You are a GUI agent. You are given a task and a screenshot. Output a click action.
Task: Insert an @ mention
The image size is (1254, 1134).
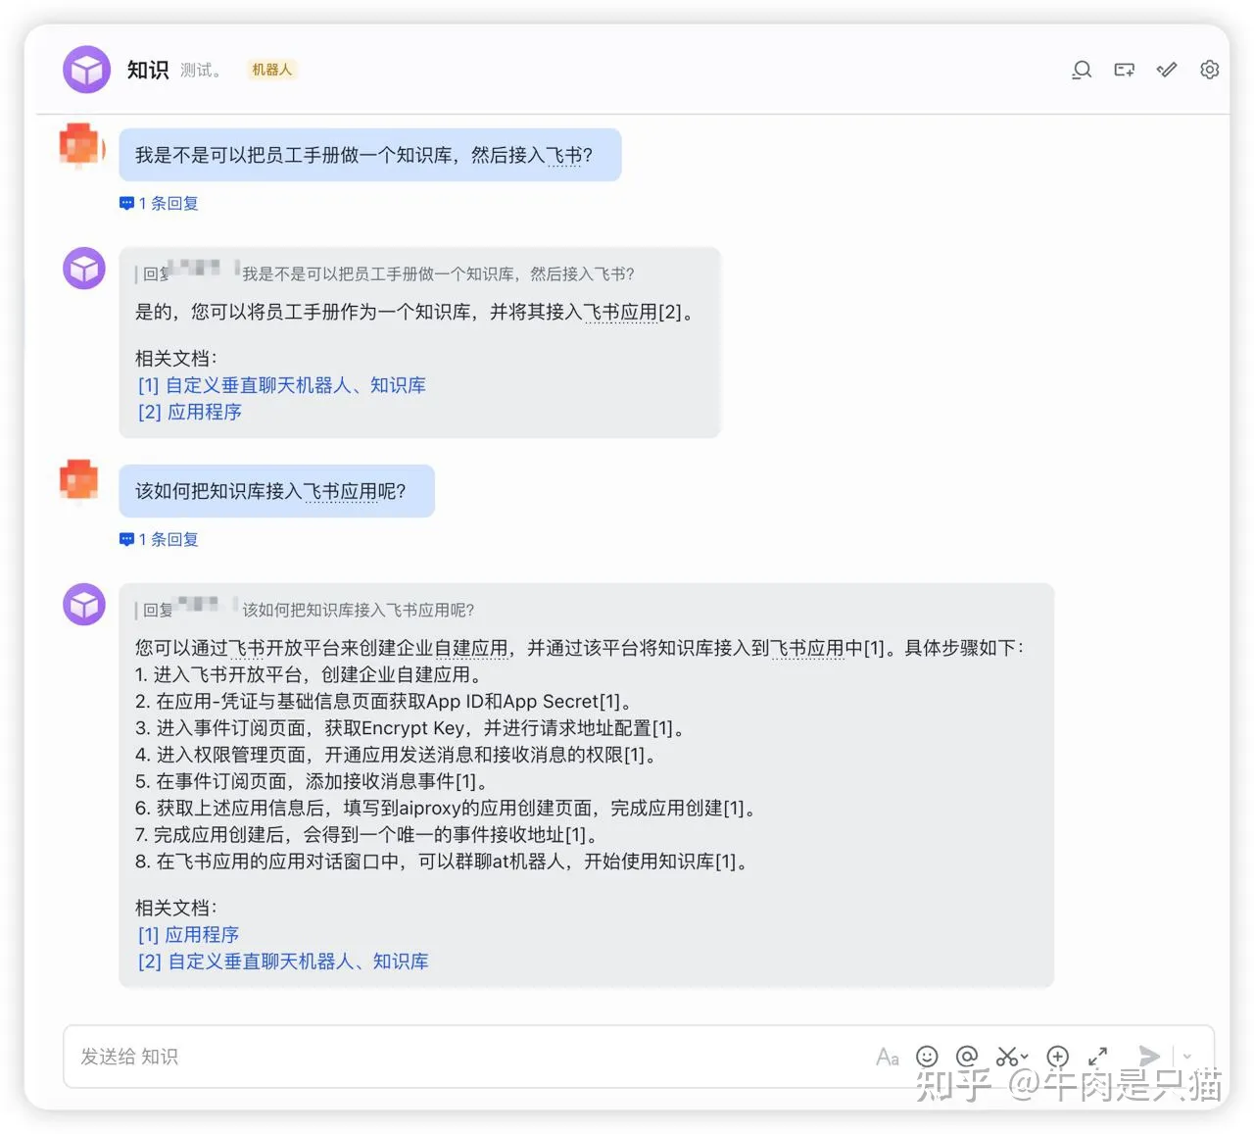(967, 1057)
